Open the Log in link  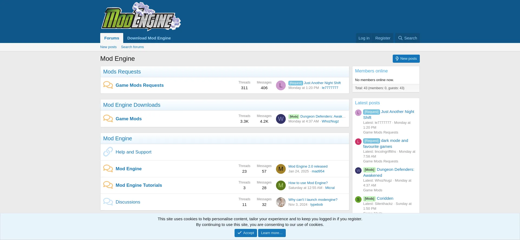[x=364, y=38]
